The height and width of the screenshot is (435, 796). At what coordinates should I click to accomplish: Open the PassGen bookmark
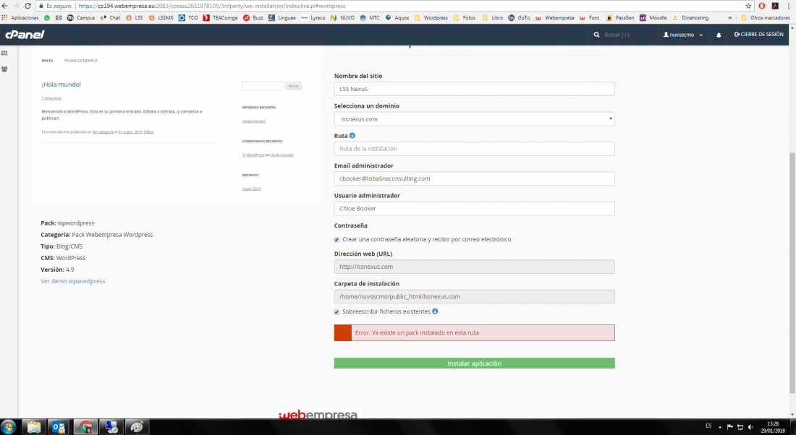pyautogui.click(x=620, y=18)
